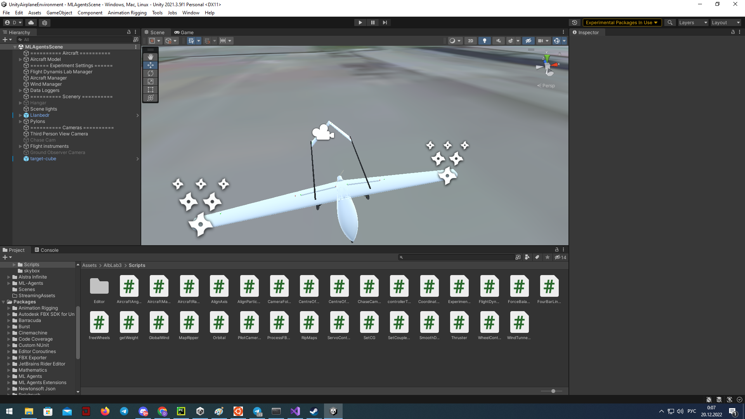
Task: Click the Step frame button
Action: pos(385,23)
